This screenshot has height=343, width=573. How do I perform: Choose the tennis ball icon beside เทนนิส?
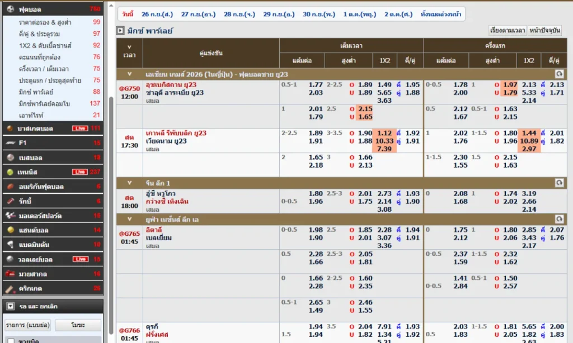click(10, 172)
